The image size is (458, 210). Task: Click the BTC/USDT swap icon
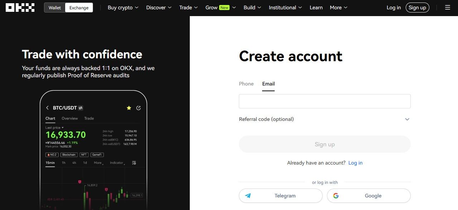pyautogui.click(x=81, y=108)
